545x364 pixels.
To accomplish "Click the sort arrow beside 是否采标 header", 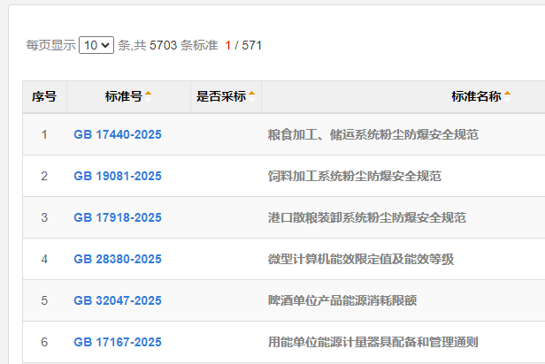I will tap(252, 95).
